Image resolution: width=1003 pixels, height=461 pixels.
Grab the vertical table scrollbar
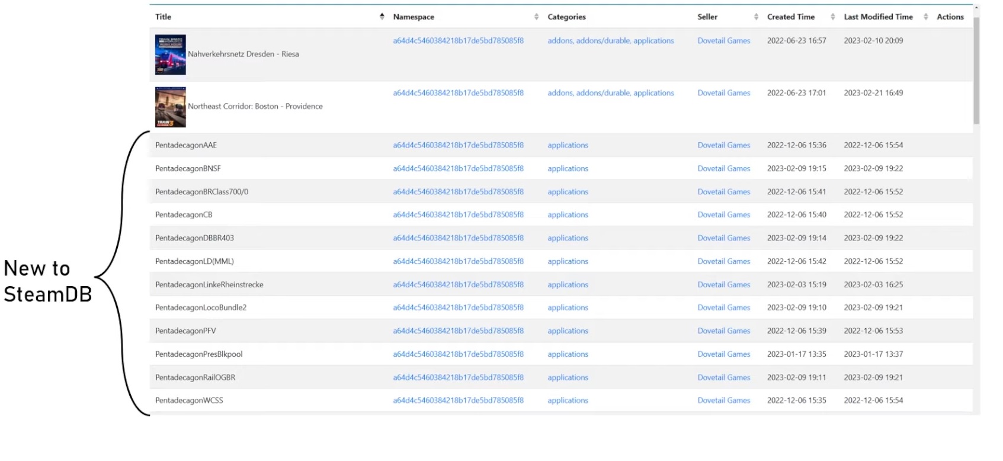(976, 71)
